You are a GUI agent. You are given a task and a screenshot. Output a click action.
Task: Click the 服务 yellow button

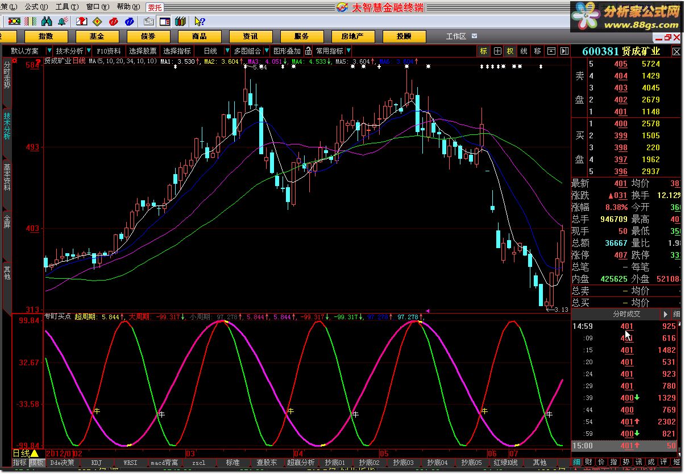coord(302,36)
